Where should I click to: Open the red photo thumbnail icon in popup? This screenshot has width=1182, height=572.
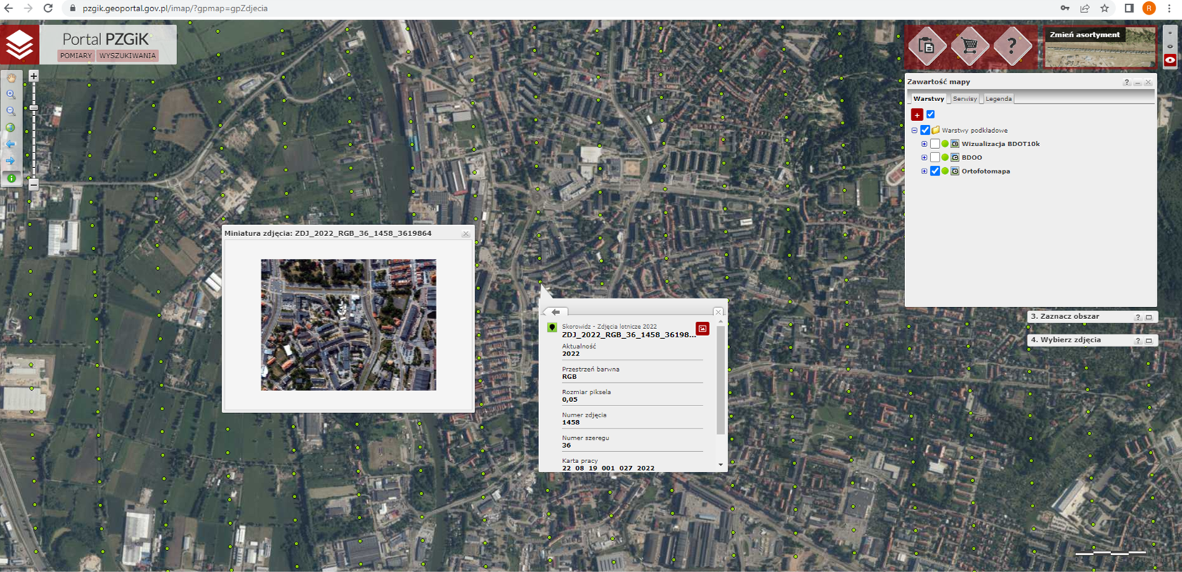tap(702, 329)
